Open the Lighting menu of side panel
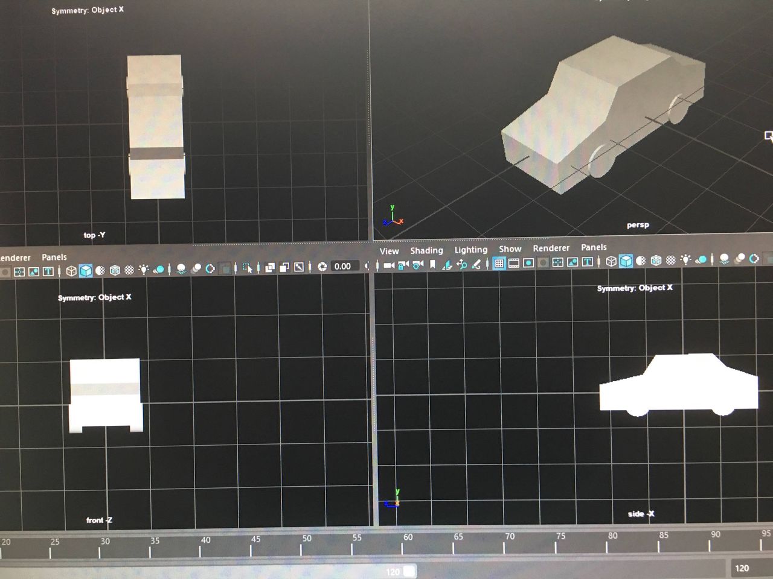The width and height of the screenshot is (773, 579). tap(471, 250)
